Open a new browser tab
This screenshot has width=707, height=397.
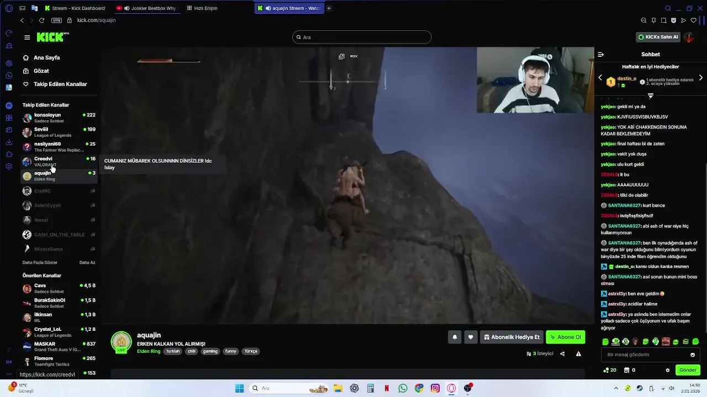point(329,8)
